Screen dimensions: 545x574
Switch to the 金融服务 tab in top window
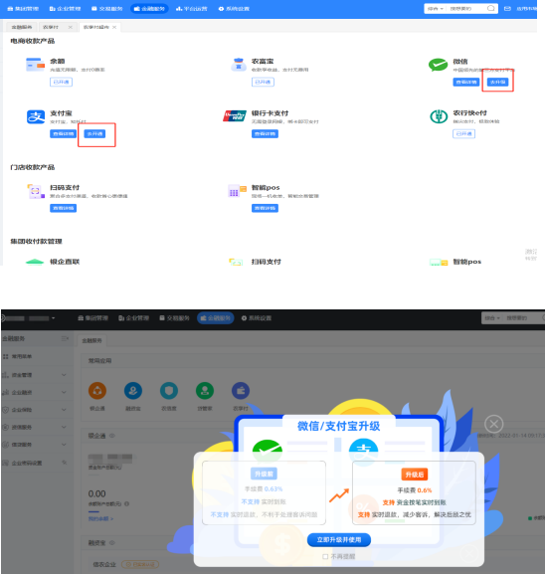(22, 27)
